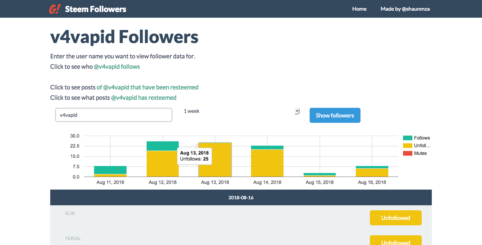Click the username input field with v4vapid

point(114,115)
